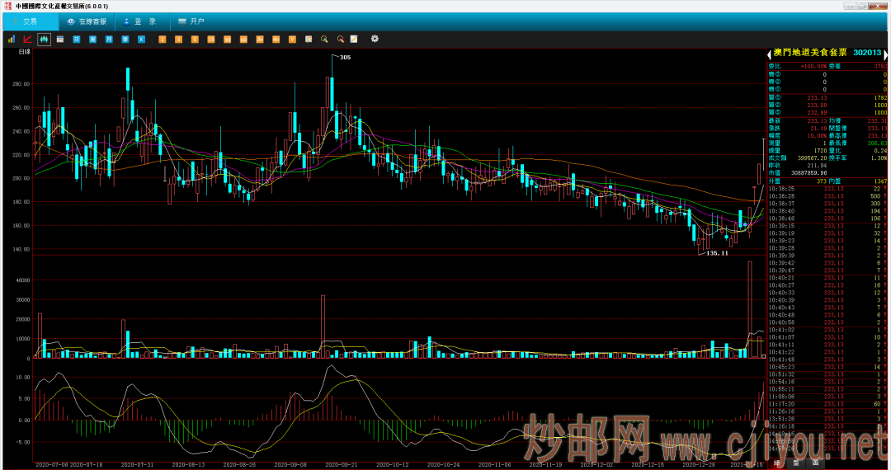This screenshot has width=891, height=470.
Task: Select the 細 detail tab at bottom
Action: (777, 463)
